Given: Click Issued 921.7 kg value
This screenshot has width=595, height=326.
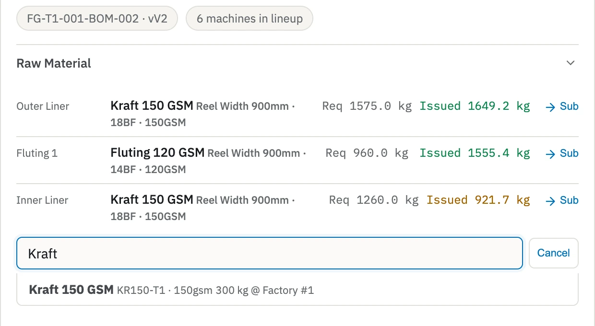Looking at the screenshot, I should [x=478, y=200].
